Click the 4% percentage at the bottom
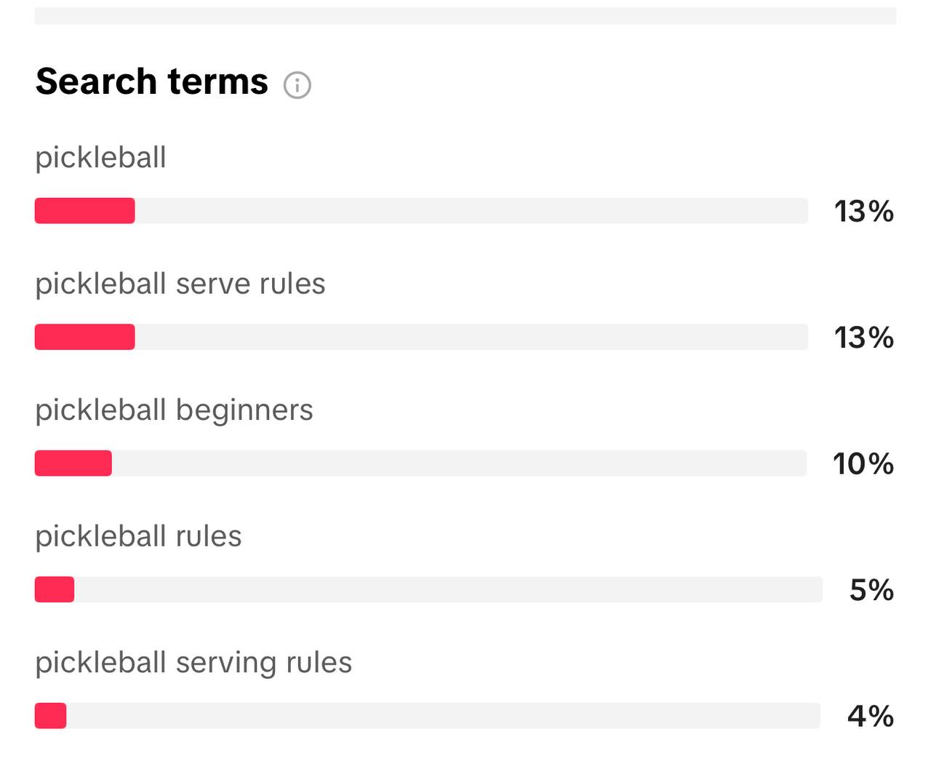This screenshot has height=777, width=931. (871, 716)
